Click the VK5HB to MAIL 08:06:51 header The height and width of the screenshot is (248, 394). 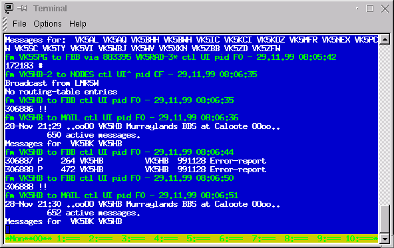tap(122, 195)
